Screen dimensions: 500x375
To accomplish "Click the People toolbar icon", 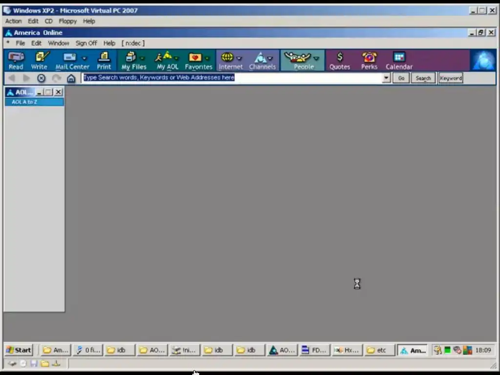I will [298, 60].
